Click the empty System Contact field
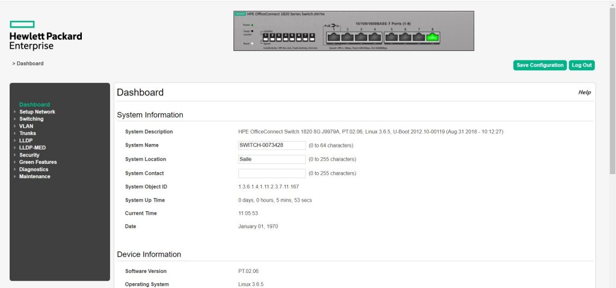 (272, 173)
